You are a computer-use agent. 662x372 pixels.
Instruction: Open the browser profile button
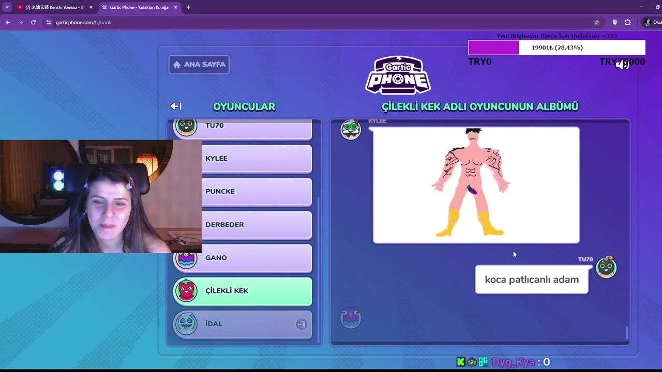652,22
